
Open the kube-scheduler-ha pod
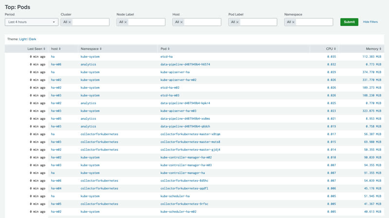[175, 196]
